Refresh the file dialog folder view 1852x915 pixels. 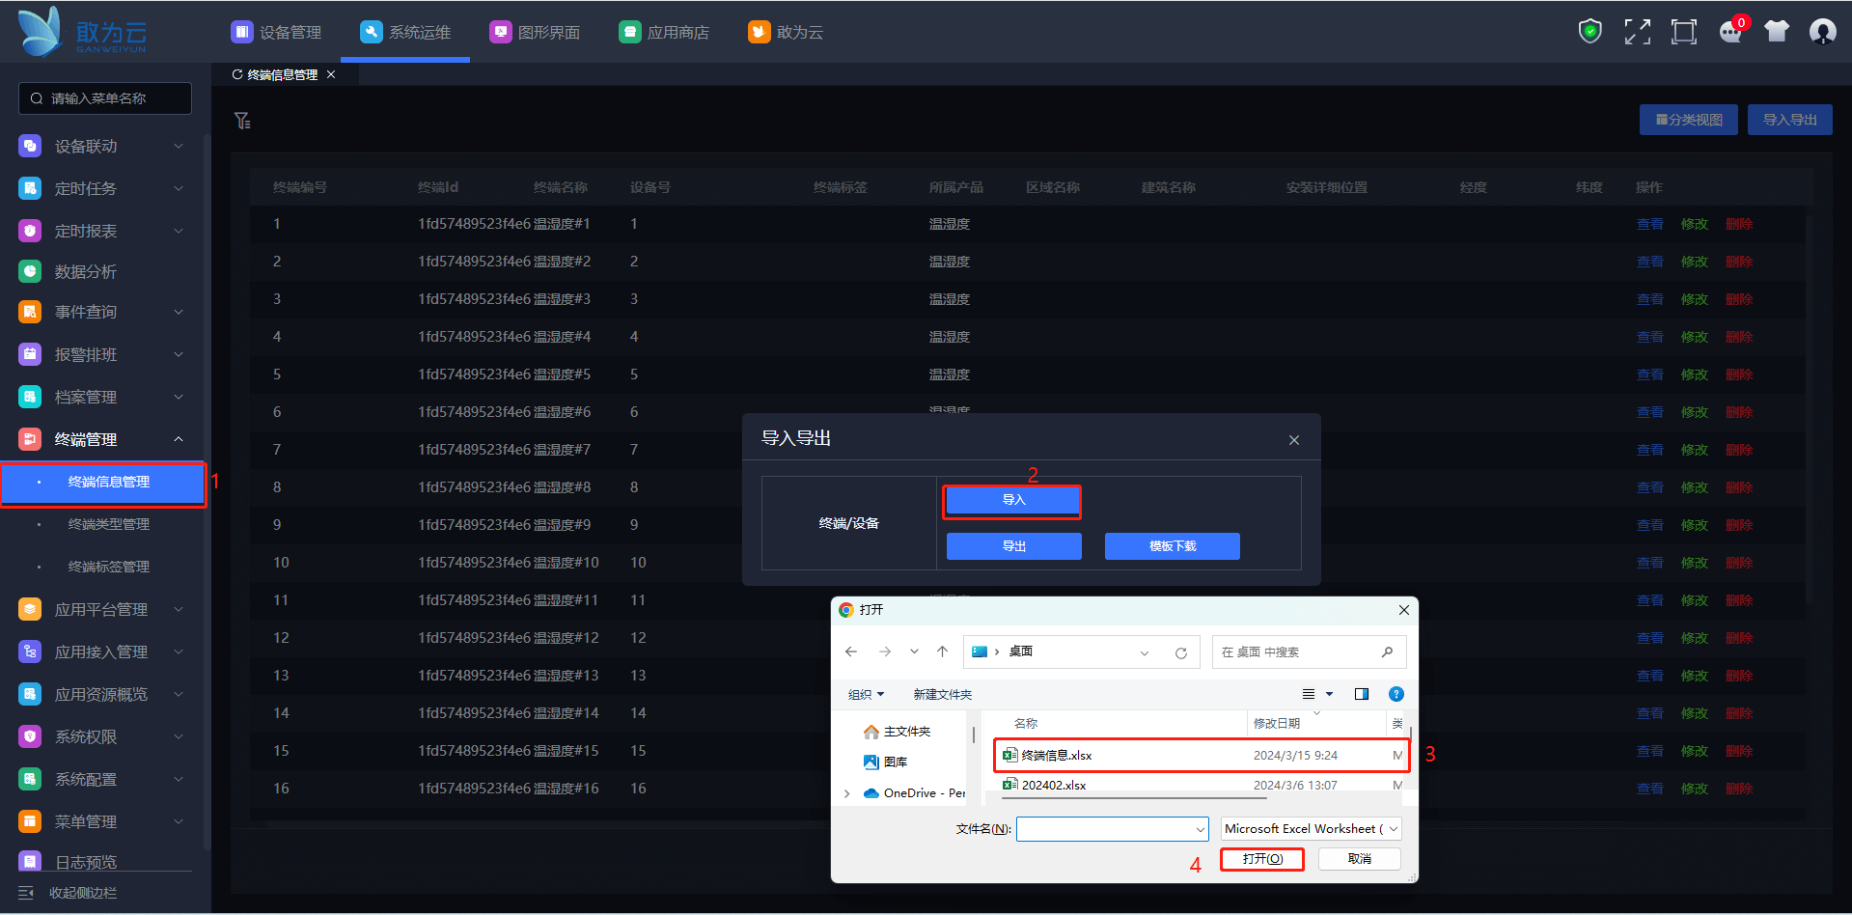coord(1180,652)
